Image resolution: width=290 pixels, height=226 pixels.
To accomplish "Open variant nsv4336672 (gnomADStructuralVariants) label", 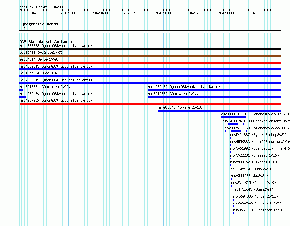I will [56, 46].
